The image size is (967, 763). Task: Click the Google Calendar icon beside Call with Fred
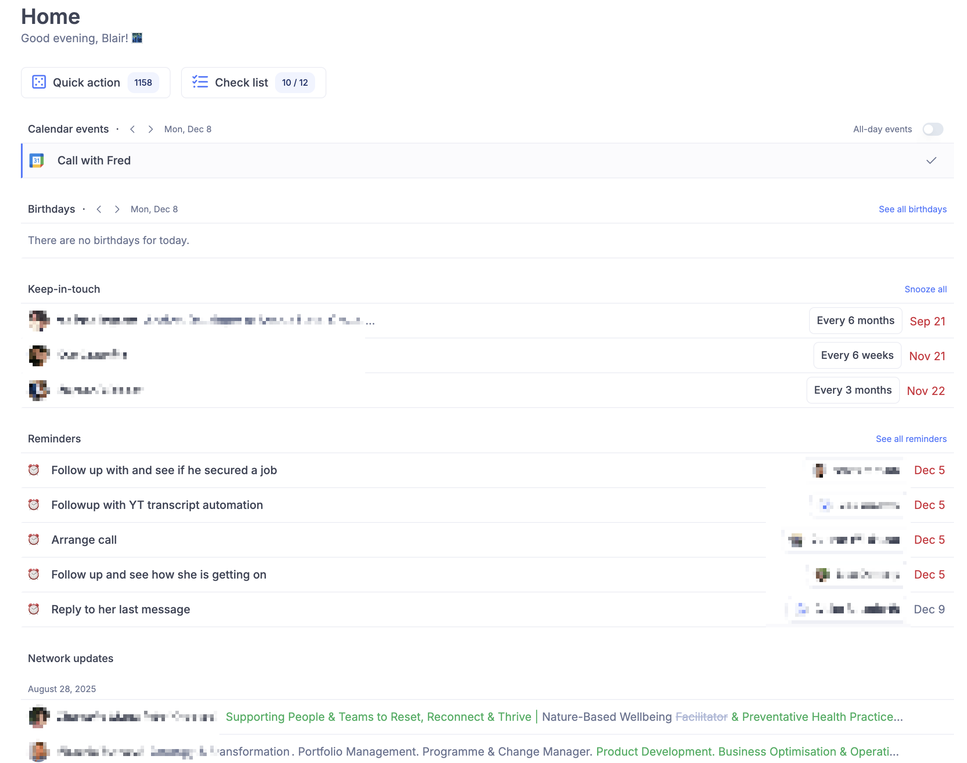click(37, 161)
